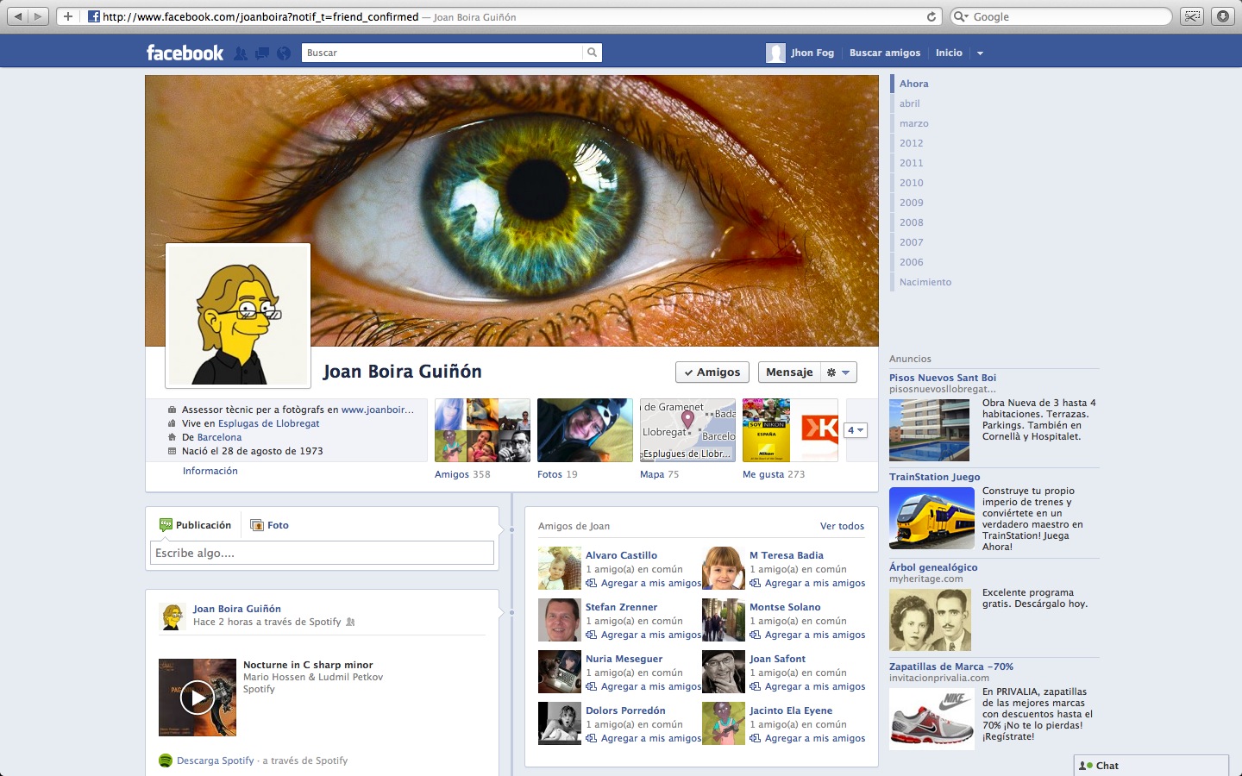Image resolution: width=1242 pixels, height=776 pixels.
Task: Open the notifications globe icon
Action: click(x=284, y=53)
